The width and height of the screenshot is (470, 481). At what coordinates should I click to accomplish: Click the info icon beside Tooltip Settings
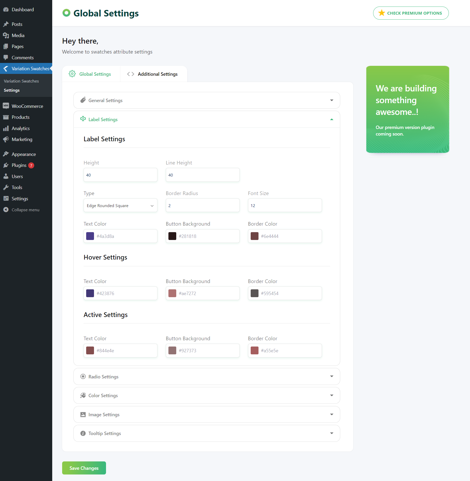click(x=83, y=433)
